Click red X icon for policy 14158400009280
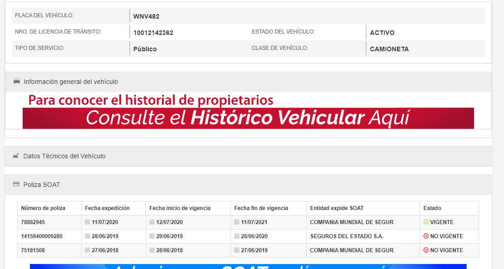The height and width of the screenshot is (269, 504). [426, 236]
